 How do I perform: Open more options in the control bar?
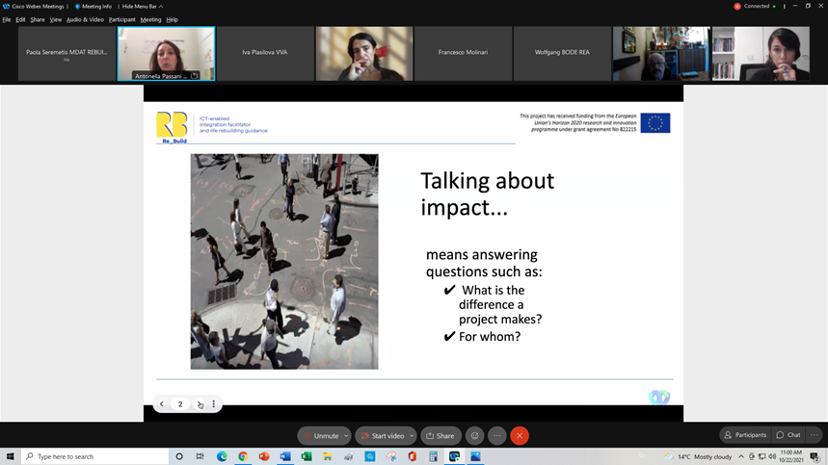(497, 436)
